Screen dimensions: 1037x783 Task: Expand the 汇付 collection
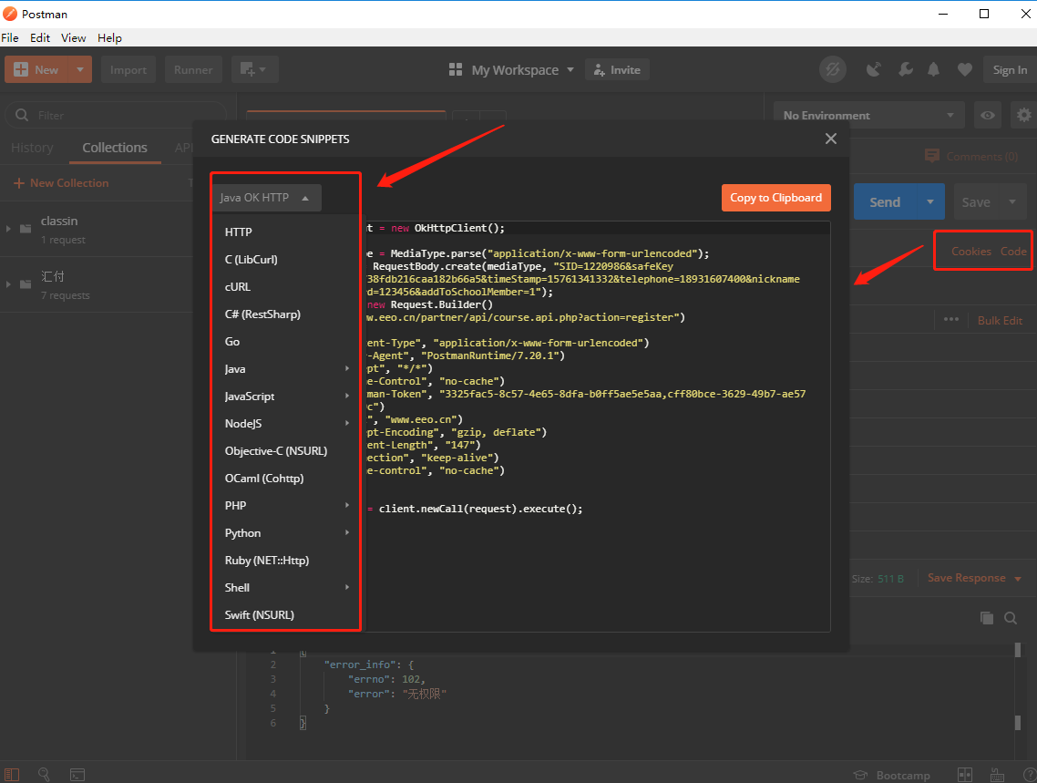pyautogui.click(x=8, y=284)
